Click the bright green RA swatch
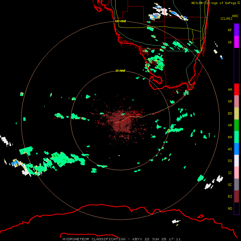This screenshot has width=241, height=241. pyautogui.click(x=236, y=137)
